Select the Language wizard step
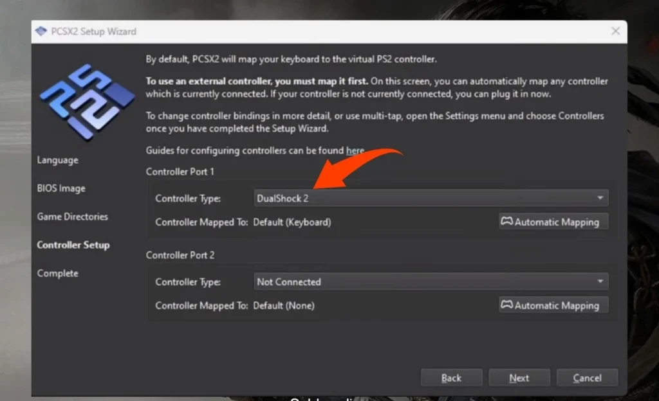 pyautogui.click(x=57, y=160)
